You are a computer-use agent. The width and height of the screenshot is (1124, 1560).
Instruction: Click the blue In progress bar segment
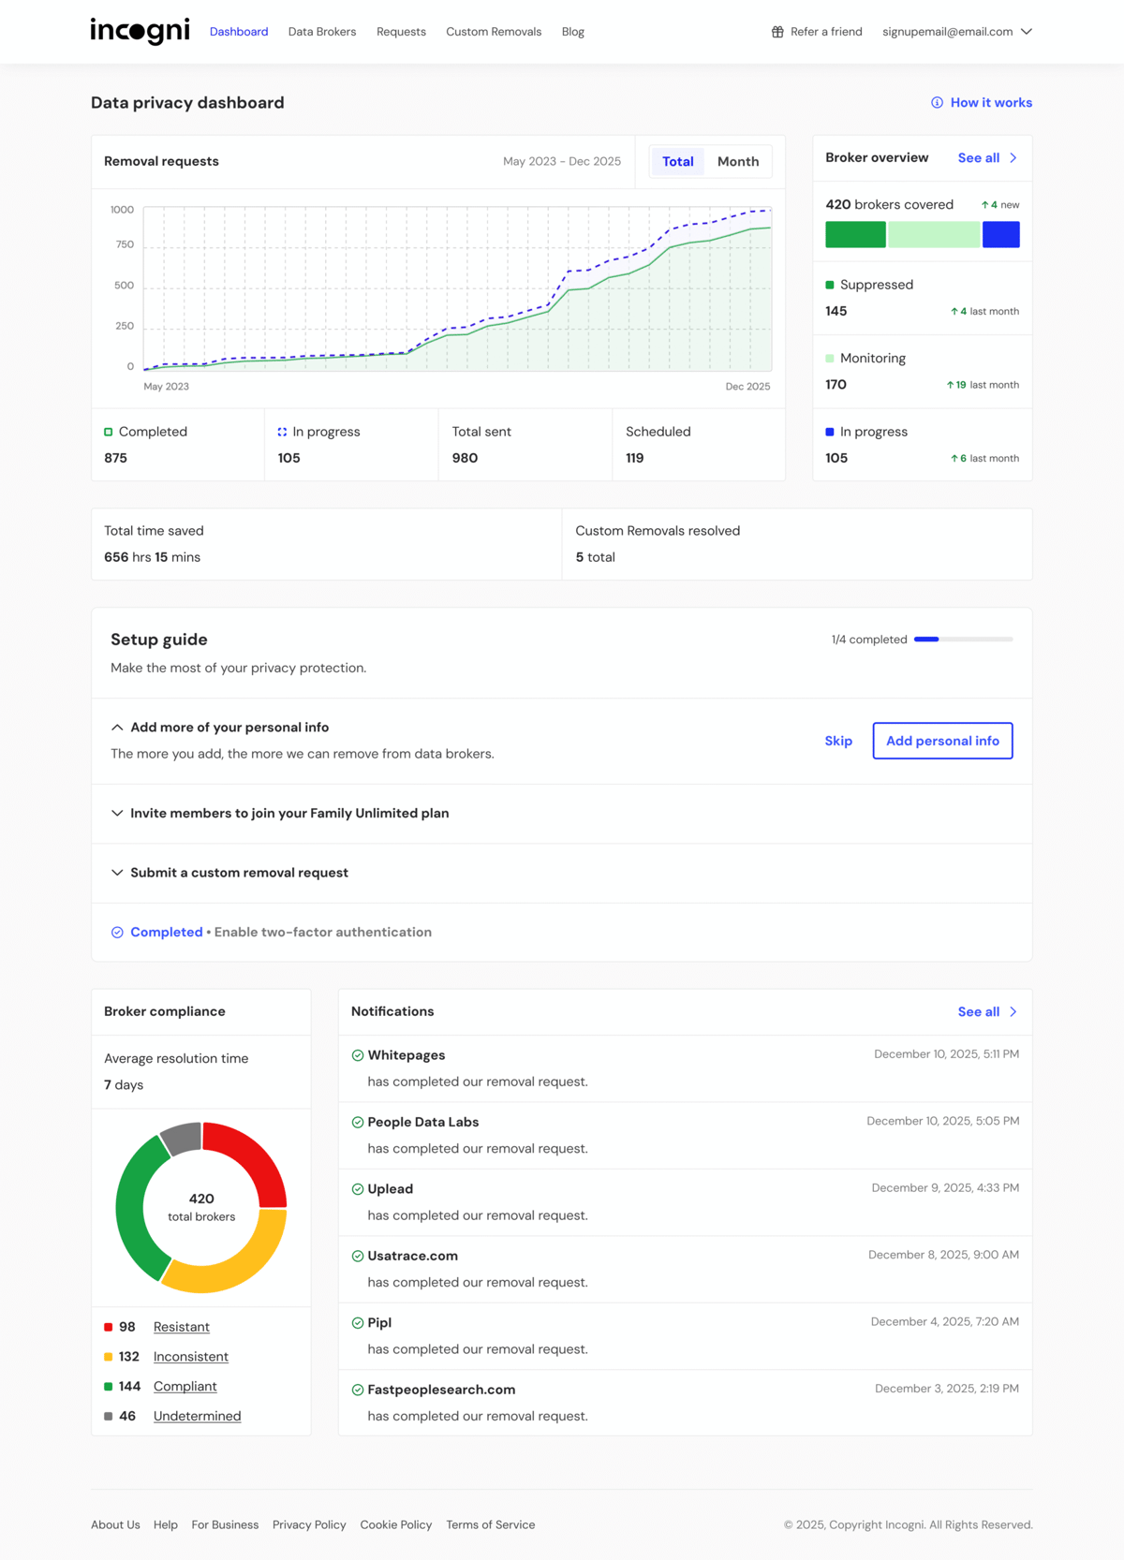coord(1000,235)
